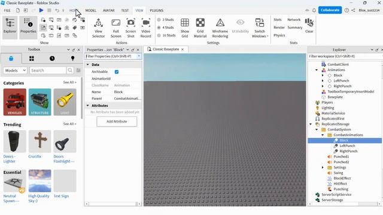Start Video Record

(146, 28)
